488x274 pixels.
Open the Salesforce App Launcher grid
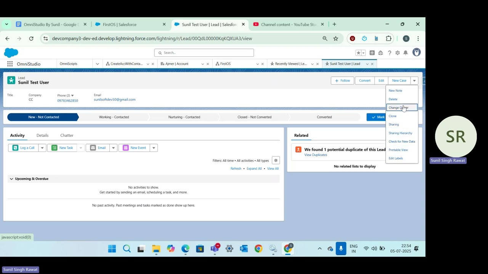click(x=10, y=64)
